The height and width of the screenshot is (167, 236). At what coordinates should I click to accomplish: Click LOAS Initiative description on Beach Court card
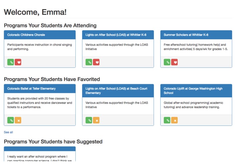click(117, 105)
